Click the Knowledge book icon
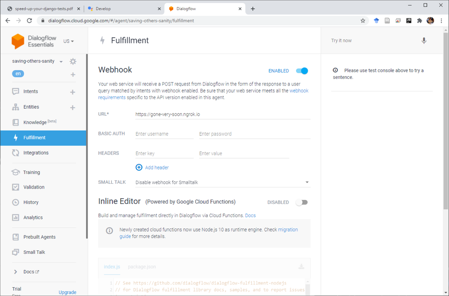This screenshot has width=449, height=296. pyautogui.click(x=15, y=122)
